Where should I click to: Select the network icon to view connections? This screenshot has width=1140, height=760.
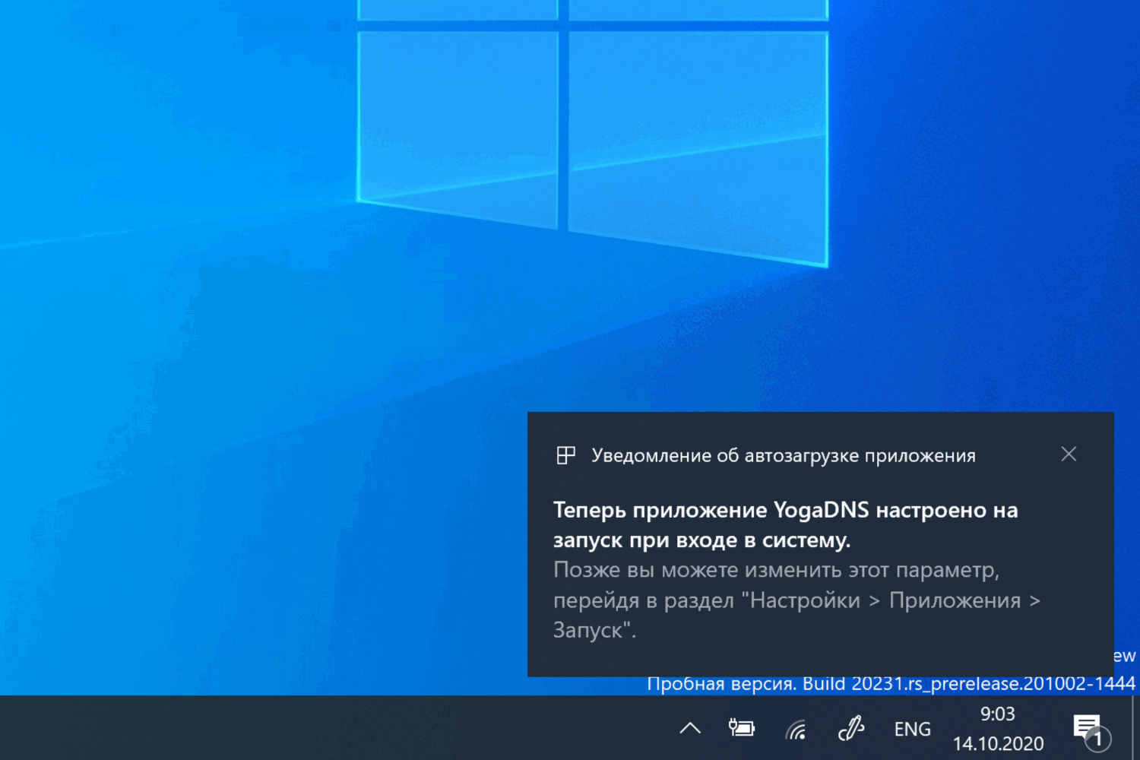tap(796, 727)
